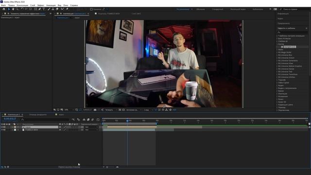
Task: Select the Eraser tool
Action: [x=57, y=9]
